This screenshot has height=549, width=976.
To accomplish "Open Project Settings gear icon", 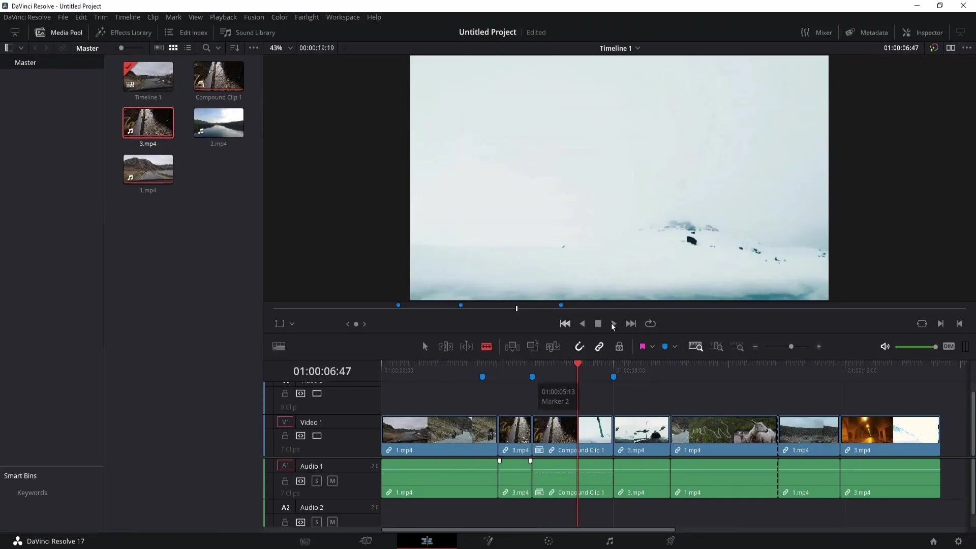I will [x=958, y=541].
